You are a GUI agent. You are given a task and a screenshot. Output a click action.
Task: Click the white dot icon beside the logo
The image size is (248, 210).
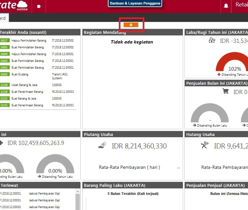point(39,6)
